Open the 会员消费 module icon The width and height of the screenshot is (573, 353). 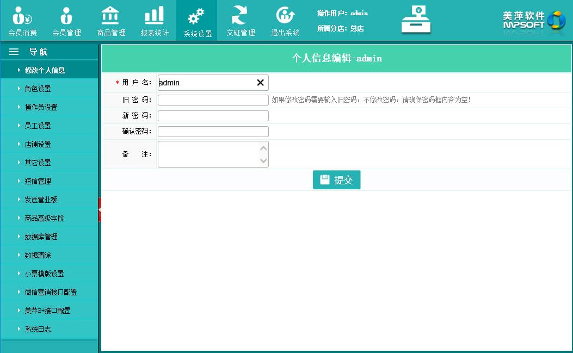click(x=22, y=16)
